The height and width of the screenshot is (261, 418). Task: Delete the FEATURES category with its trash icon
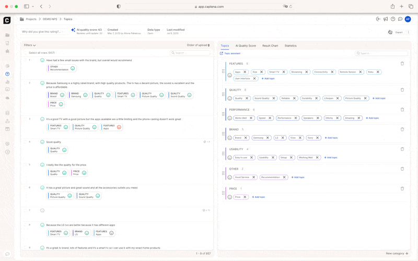(x=402, y=64)
